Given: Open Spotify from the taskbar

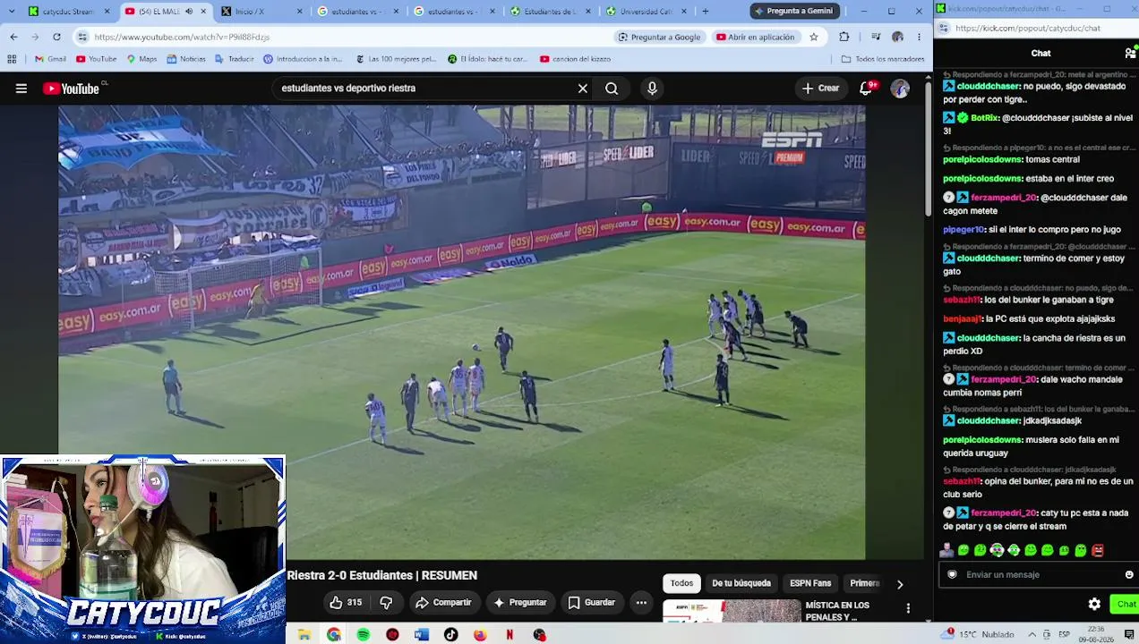Looking at the screenshot, I should pyautogui.click(x=363, y=634).
